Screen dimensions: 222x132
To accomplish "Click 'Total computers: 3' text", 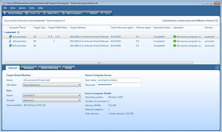I will click(55, 21).
